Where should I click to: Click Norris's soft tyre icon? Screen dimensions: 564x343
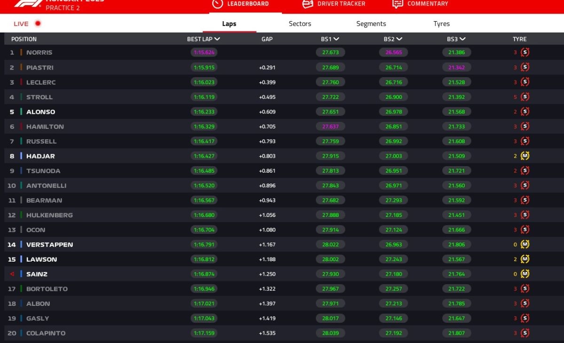525,53
